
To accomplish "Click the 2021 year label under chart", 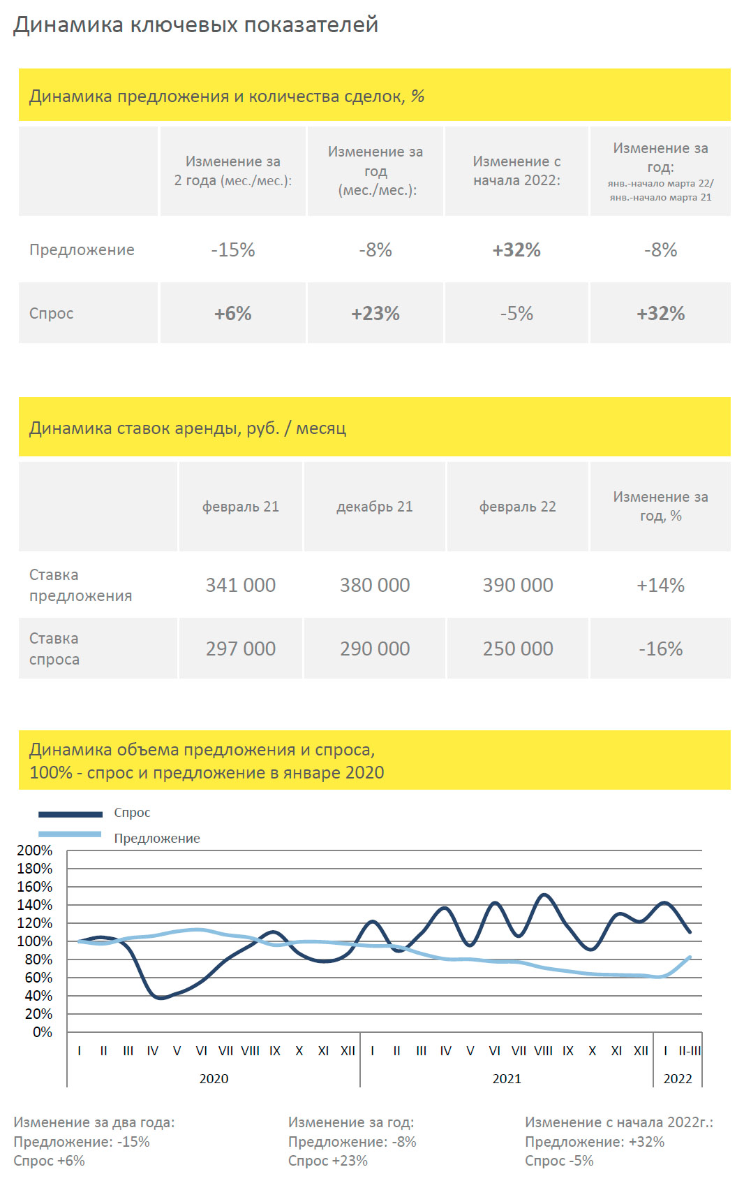I will pos(507,1078).
